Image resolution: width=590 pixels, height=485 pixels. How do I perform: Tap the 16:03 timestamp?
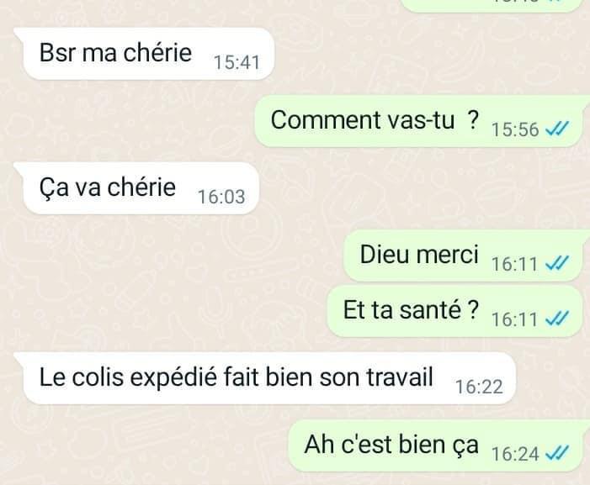(x=221, y=197)
